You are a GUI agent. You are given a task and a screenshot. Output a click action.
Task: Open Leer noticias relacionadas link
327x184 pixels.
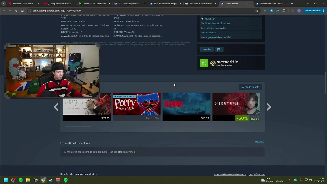point(214,28)
